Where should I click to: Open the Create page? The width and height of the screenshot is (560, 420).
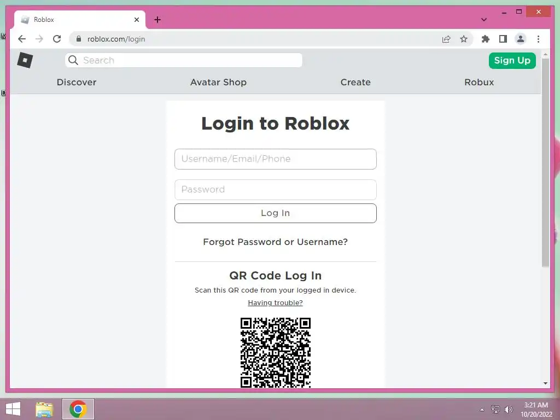[355, 82]
